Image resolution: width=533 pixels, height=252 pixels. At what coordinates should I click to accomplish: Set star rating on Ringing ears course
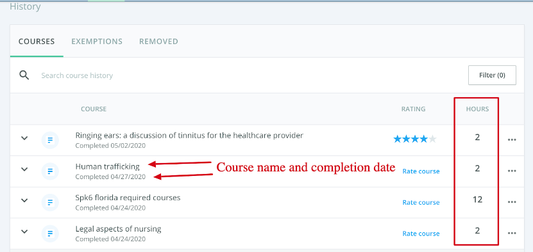tap(415, 139)
